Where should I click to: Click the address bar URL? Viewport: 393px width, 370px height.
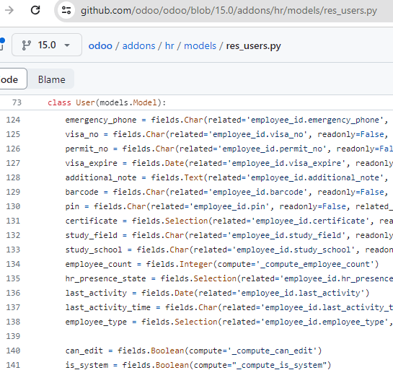point(229,11)
